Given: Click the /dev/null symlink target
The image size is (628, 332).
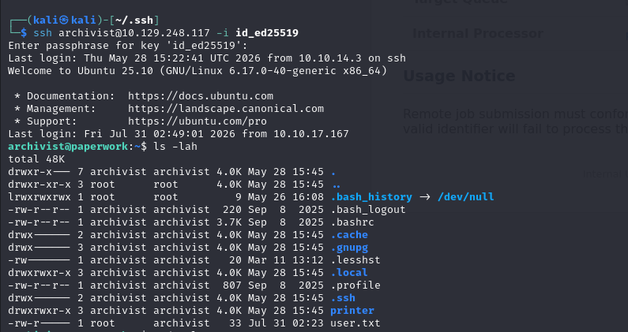Looking at the screenshot, I should tap(466, 197).
